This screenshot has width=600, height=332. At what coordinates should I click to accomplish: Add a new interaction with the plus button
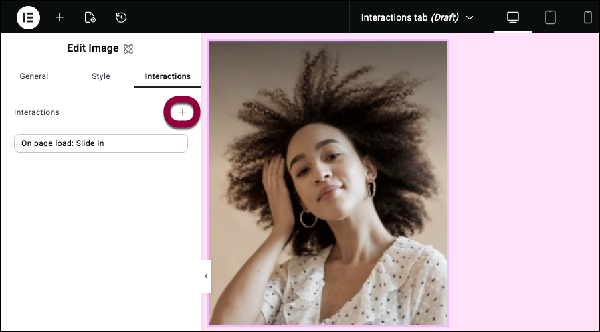pyautogui.click(x=182, y=112)
